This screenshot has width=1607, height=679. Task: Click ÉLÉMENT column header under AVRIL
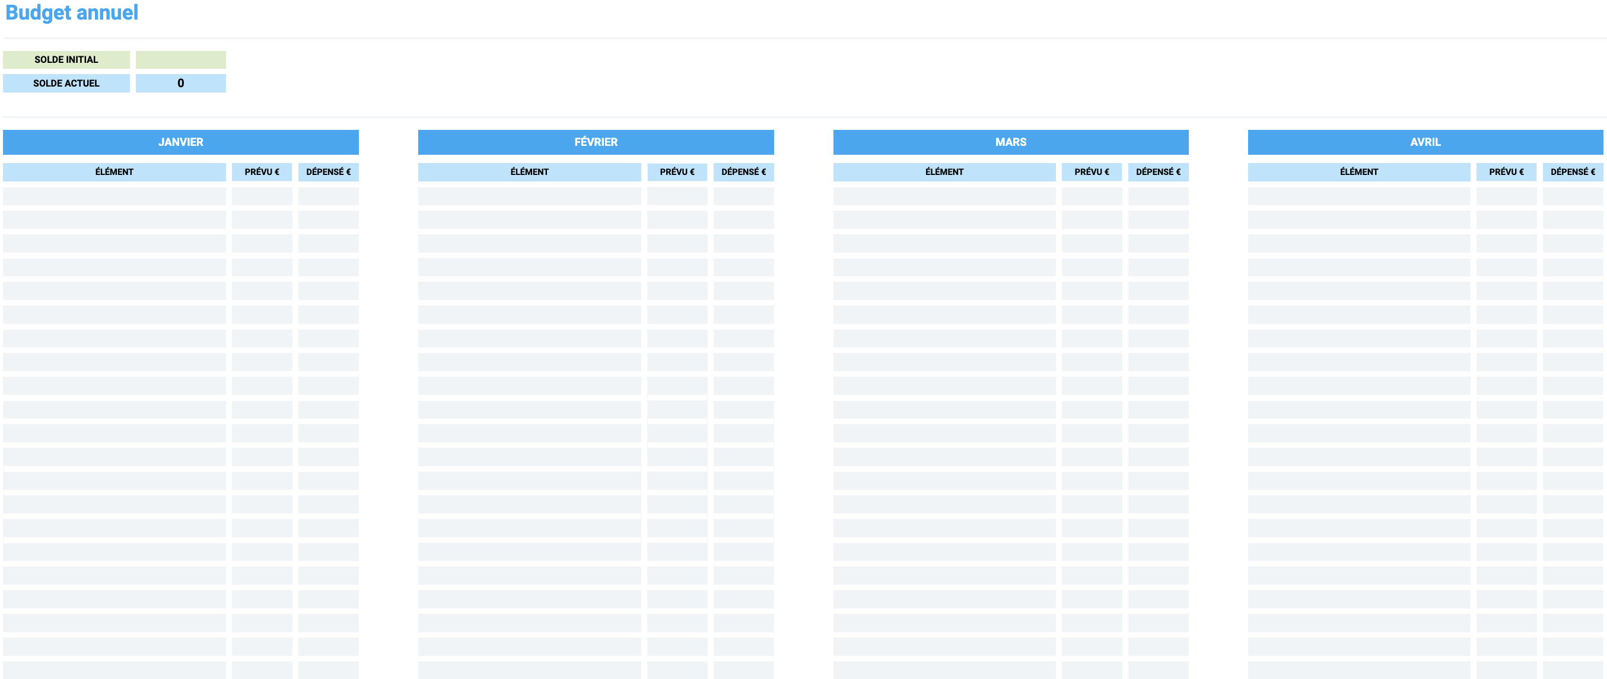click(x=1360, y=172)
